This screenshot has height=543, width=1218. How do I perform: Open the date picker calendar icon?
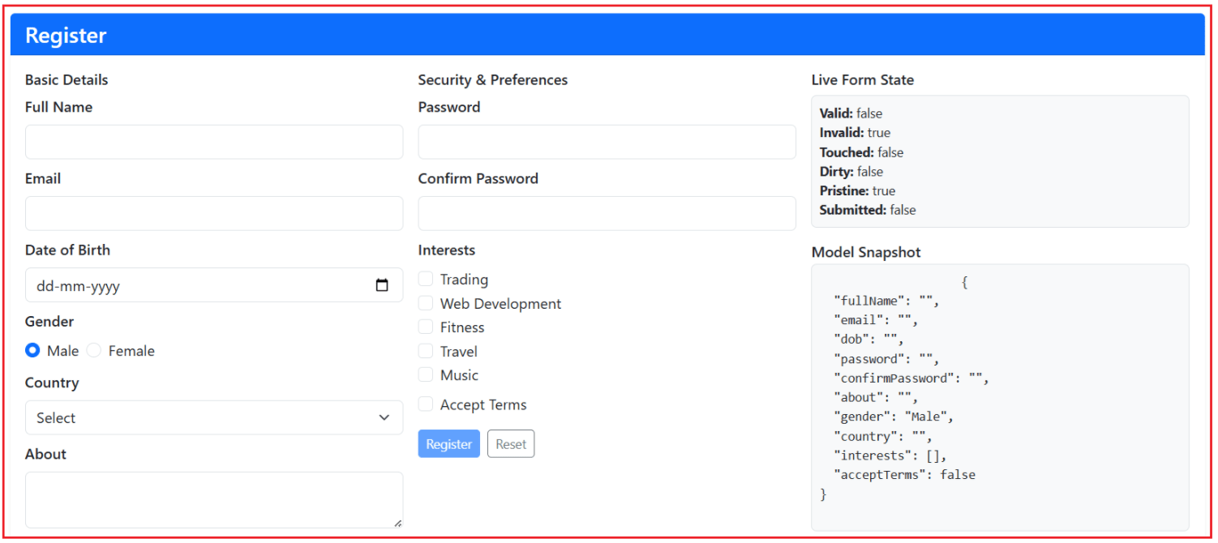tap(382, 284)
